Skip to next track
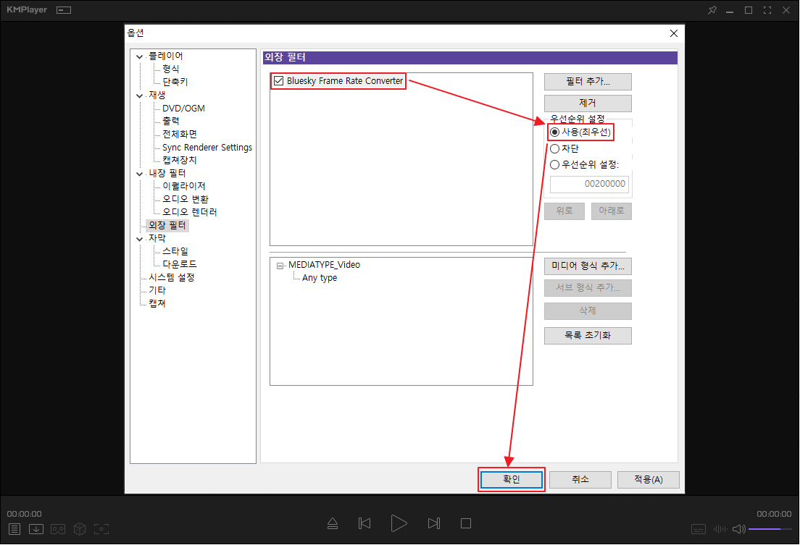This screenshot has height=545, width=800. click(x=433, y=523)
